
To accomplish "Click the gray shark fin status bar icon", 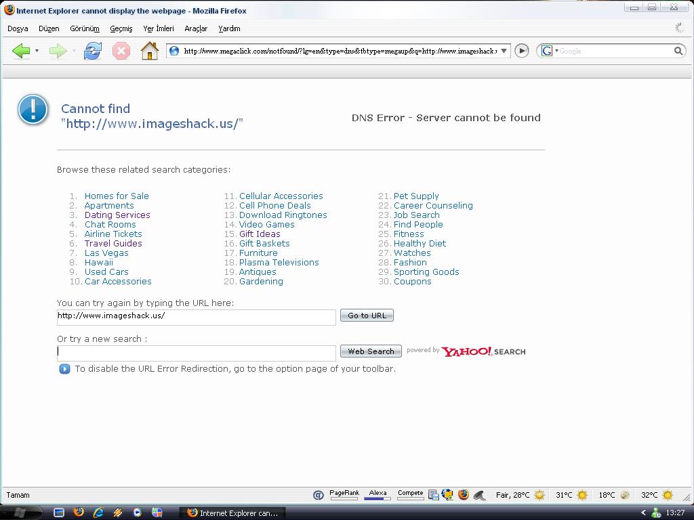I will pos(479,495).
